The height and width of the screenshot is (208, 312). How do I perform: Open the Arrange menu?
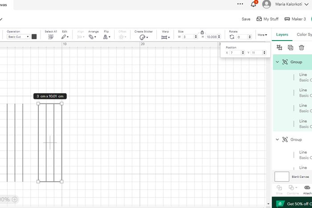92,37
